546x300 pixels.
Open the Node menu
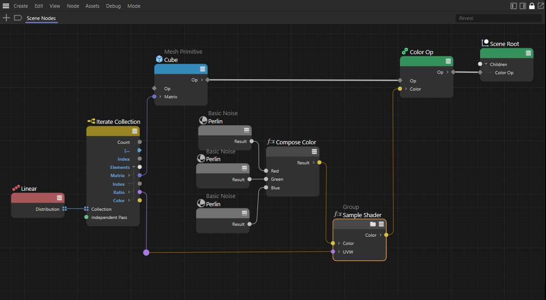pos(73,6)
